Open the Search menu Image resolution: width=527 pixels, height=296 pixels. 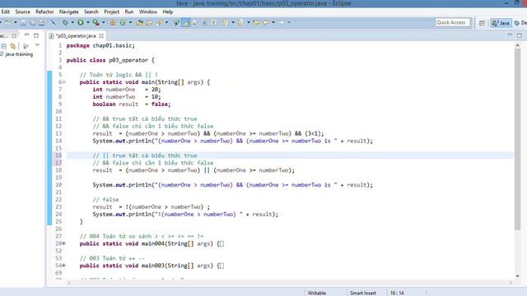pyautogui.click(x=91, y=12)
